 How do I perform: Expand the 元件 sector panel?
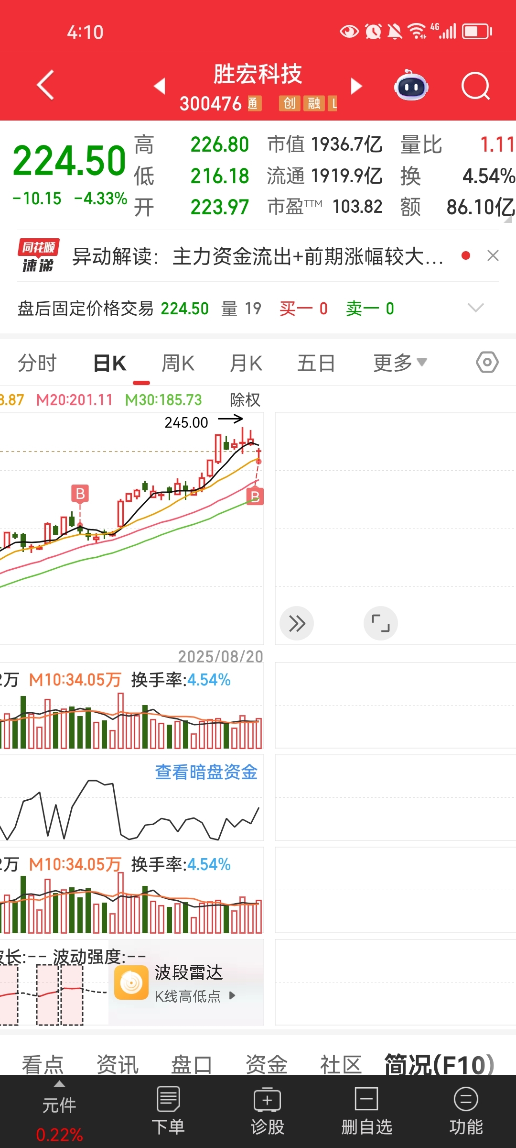(59, 1105)
